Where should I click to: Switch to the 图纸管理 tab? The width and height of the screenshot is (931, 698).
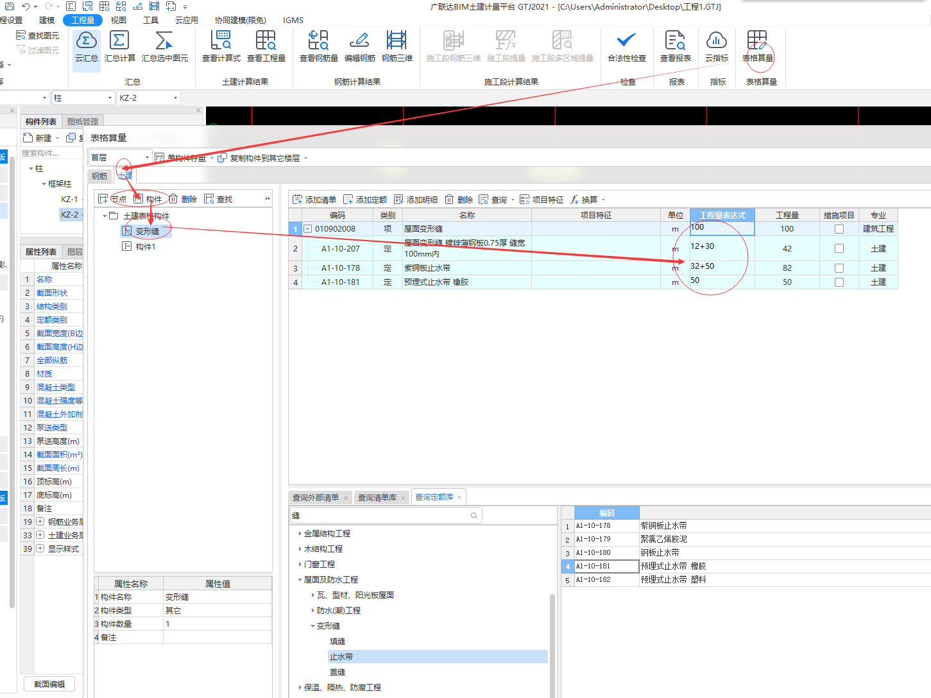tap(83, 121)
